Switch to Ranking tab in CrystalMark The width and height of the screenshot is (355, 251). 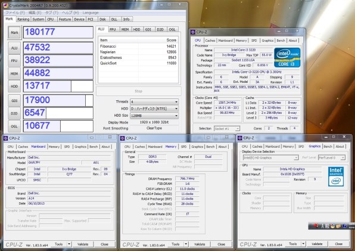[23, 19]
